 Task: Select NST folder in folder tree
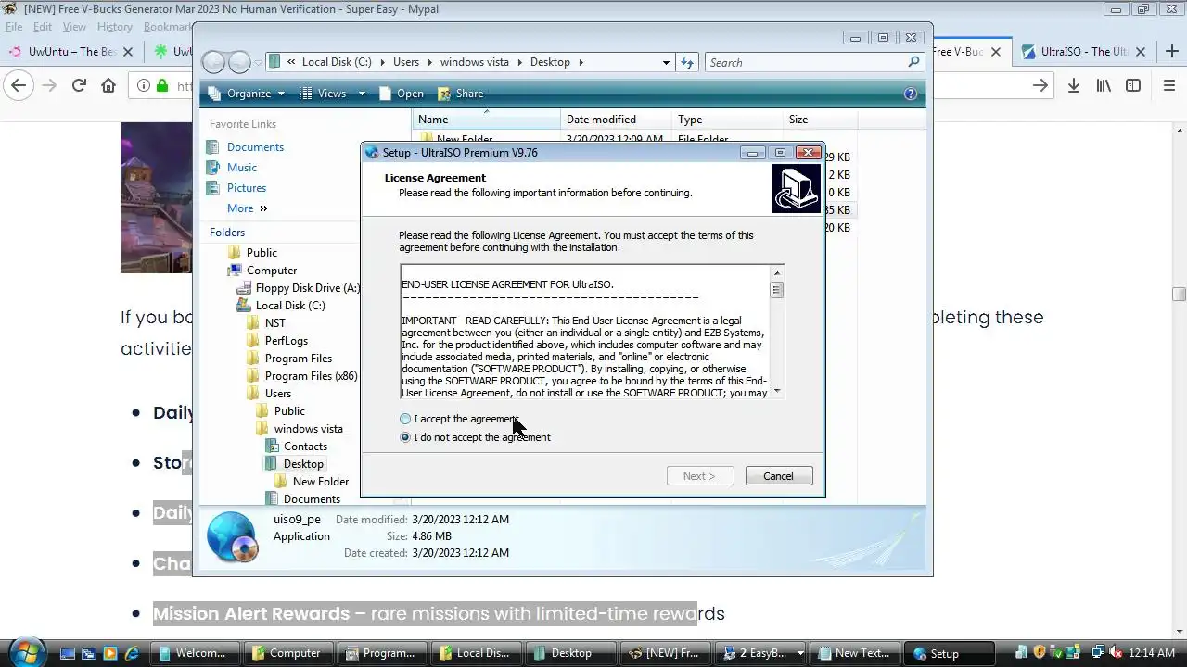pos(274,323)
